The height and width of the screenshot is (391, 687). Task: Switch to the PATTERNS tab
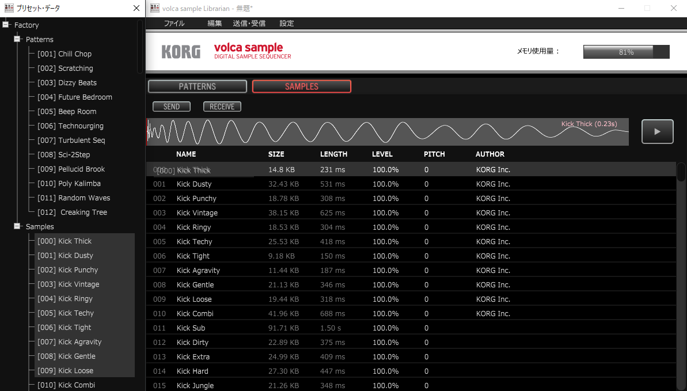(197, 86)
